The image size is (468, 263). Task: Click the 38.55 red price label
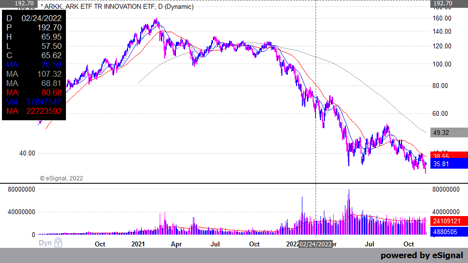click(x=449, y=155)
